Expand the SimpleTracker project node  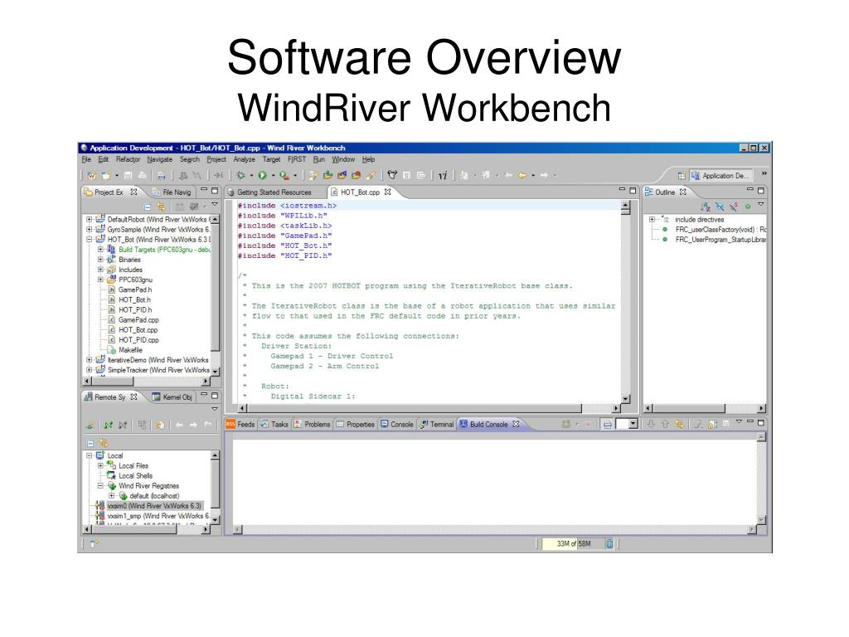[x=90, y=370]
